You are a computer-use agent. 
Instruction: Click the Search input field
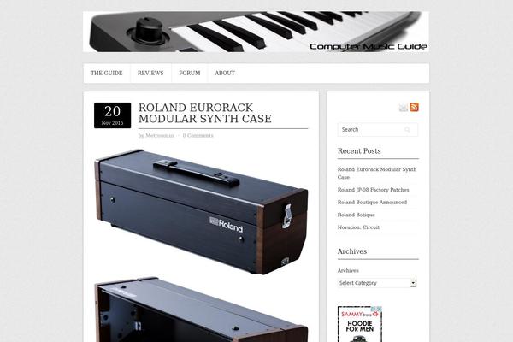(x=378, y=130)
